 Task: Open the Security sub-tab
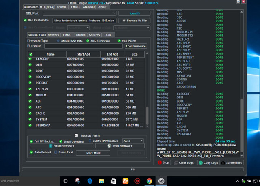(x=95, y=35)
